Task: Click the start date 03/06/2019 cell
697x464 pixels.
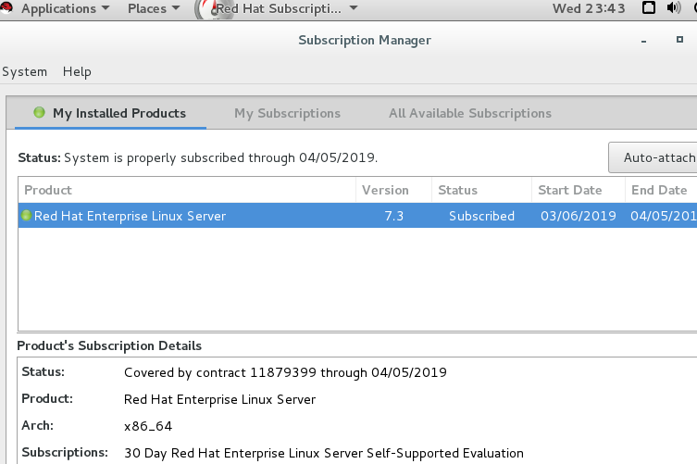Action: [x=579, y=216]
